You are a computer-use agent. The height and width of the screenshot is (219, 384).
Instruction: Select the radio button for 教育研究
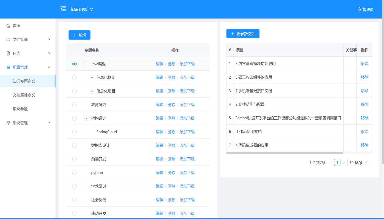coord(74,105)
